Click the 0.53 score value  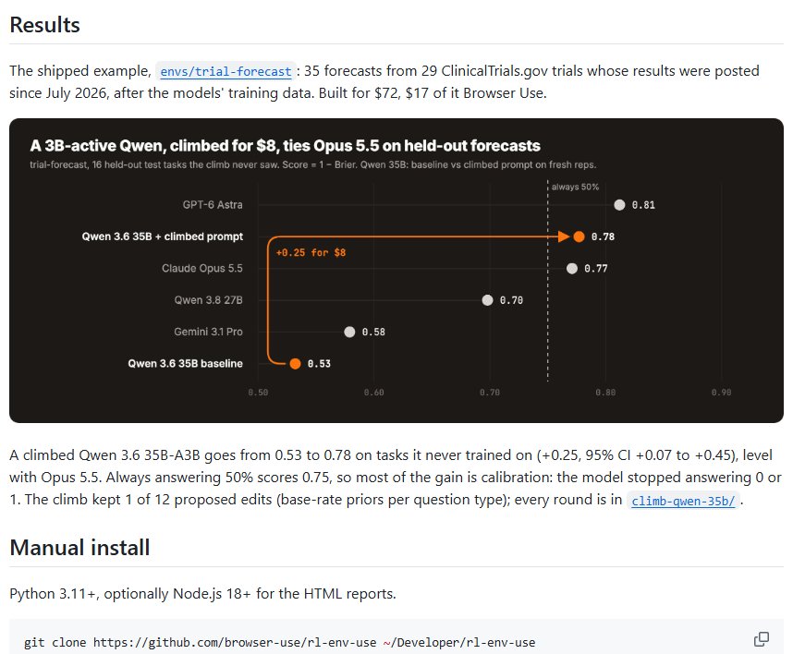pyautogui.click(x=319, y=364)
